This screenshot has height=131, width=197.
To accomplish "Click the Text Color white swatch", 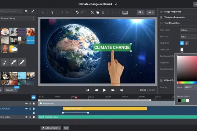I will pos(182,50).
